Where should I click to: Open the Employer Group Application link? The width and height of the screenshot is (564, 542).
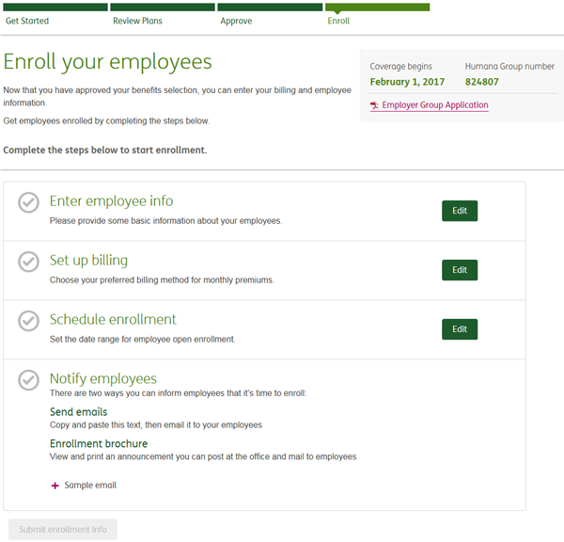coord(435,105)
